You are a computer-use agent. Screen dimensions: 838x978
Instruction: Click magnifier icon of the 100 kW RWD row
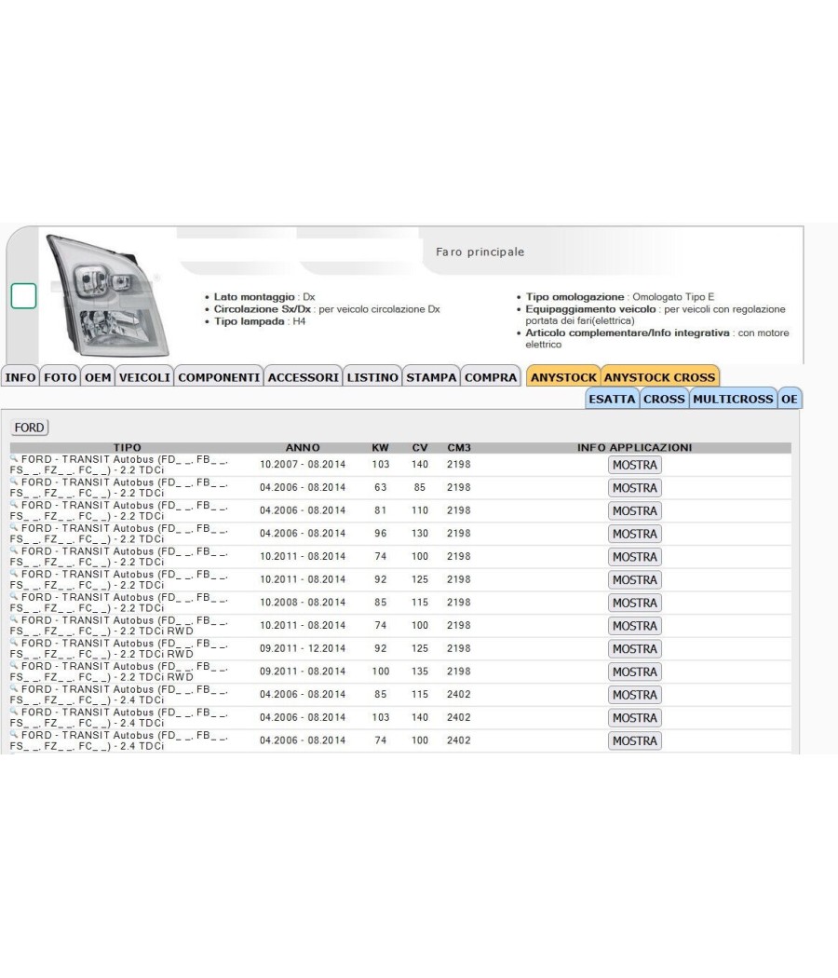click(x=14, y=665)
